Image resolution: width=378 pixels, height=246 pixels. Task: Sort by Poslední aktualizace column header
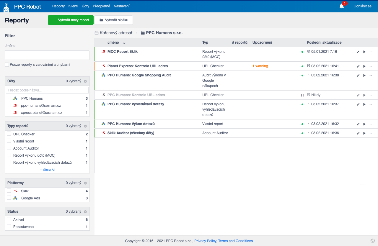[x=324, y=42]
